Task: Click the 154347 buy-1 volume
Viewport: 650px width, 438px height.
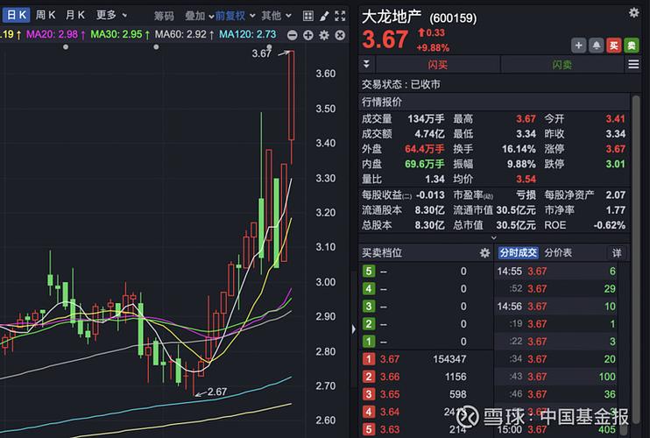Action: (449, 359)
